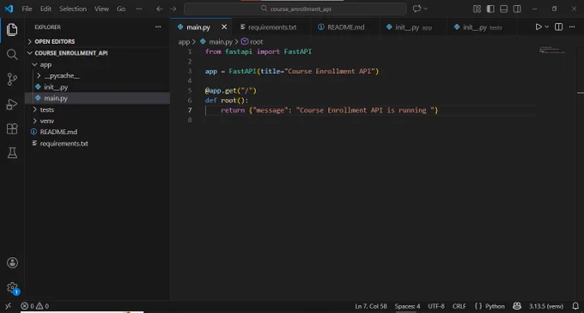Open the overflow menu ellipsis in menu bar

[139, 9]
